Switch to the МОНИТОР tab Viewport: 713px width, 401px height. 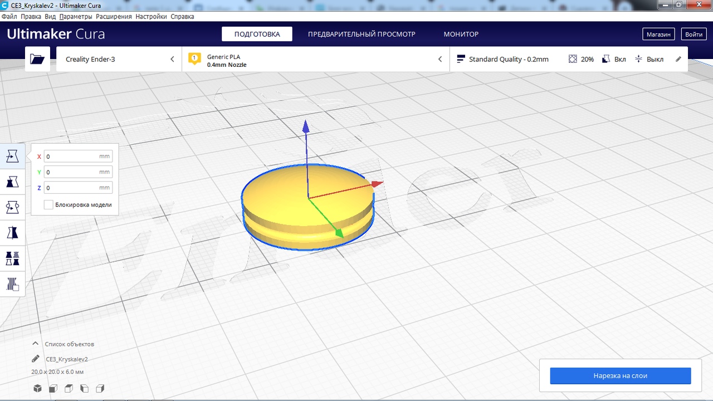(461, 34)
